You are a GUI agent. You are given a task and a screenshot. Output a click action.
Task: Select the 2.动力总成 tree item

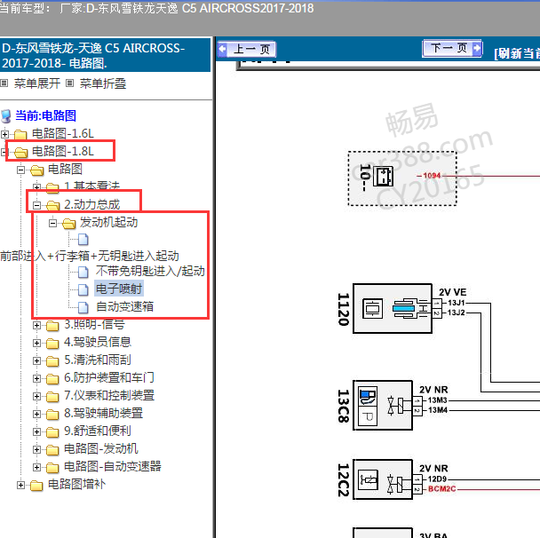[x=92, y=205]
